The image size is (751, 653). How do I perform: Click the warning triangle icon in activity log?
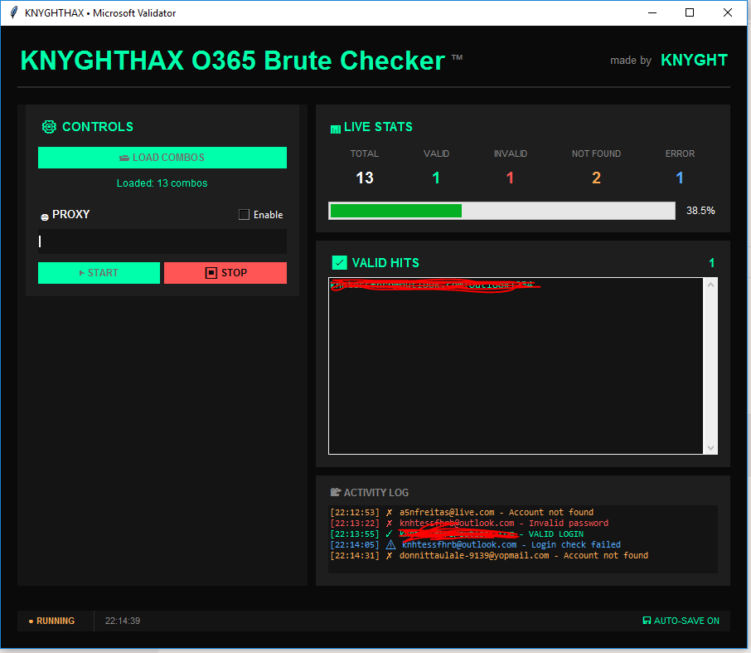tap(390, 545)
